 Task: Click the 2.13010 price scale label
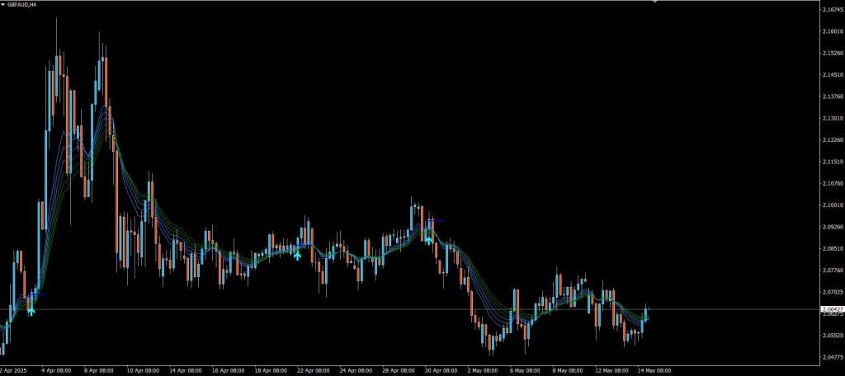pyautogui.click(x=832, y=118)
